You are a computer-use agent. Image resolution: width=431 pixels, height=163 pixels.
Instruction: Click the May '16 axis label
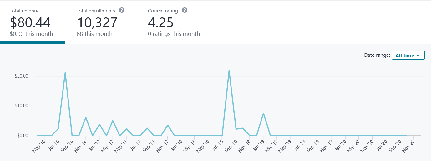39,146
